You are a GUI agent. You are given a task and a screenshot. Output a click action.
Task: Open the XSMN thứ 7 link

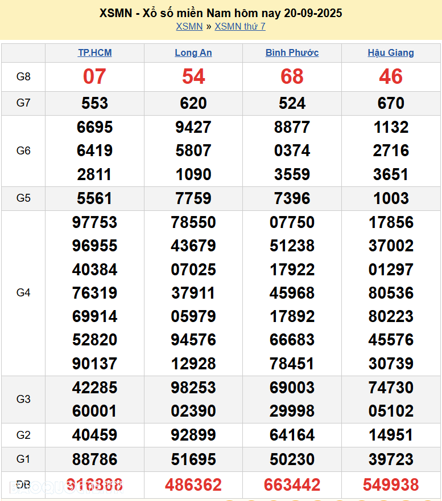click(239, 26)
